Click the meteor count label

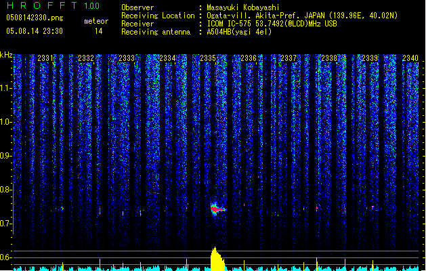point(96,21)
